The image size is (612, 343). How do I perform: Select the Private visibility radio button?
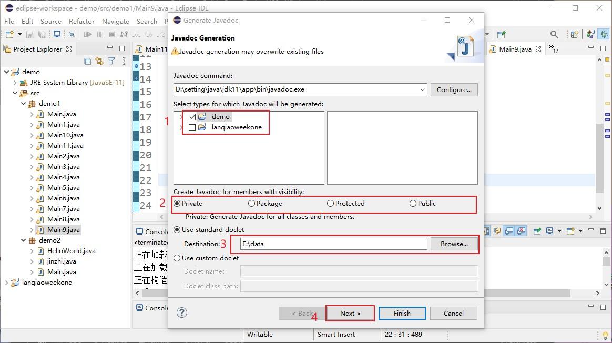tap(177, 204)
